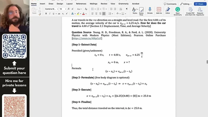Click the Paste clipboard icon
This screenshot has height=117, width=208.
pyautogui.click(x=34, y=11)
